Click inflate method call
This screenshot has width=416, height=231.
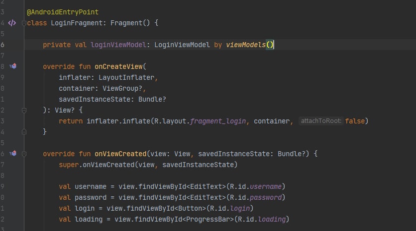tap(136, 121)
